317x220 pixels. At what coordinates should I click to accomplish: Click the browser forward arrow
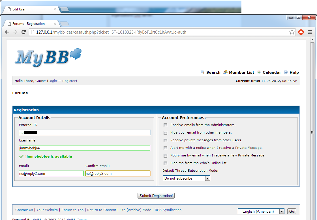pyautogui.click(x=15, y=32)
